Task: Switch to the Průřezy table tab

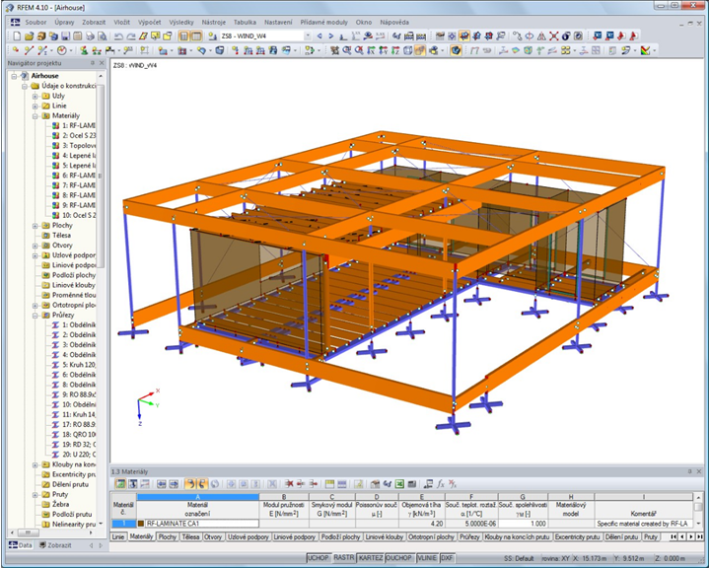Action: 469,536
